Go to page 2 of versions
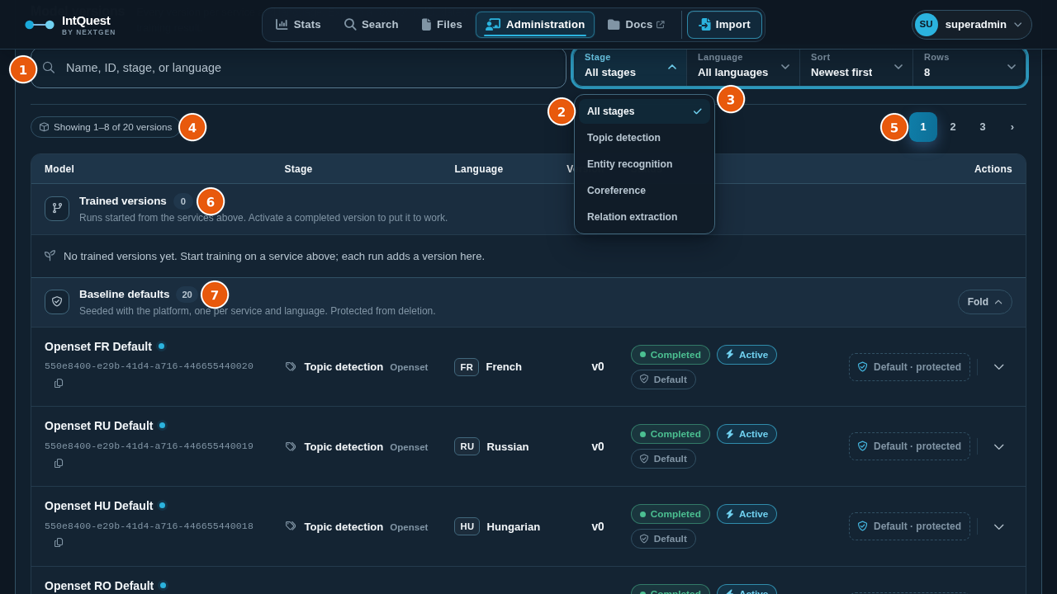The image size is (1057, 594). (x=953, y=127)
